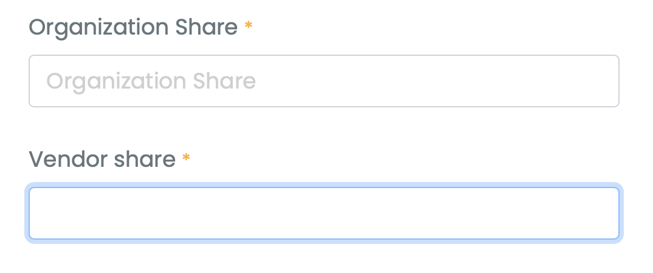The image size is (653, 273).
Task: Click the "Organization Share" field label
Action: click(x=133, y=27)
